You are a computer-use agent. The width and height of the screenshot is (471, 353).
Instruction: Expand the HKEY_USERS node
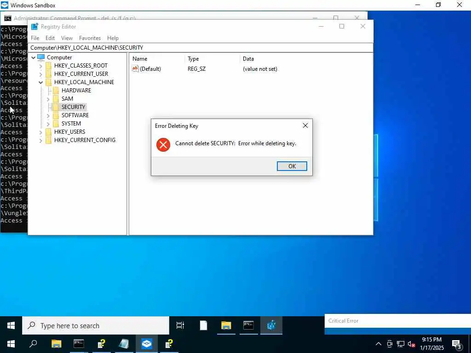point(40,132)
